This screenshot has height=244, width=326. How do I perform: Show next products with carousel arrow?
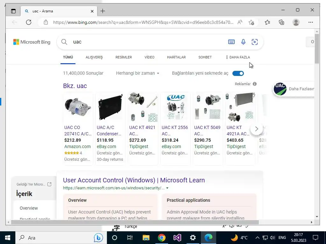[257, 129]
